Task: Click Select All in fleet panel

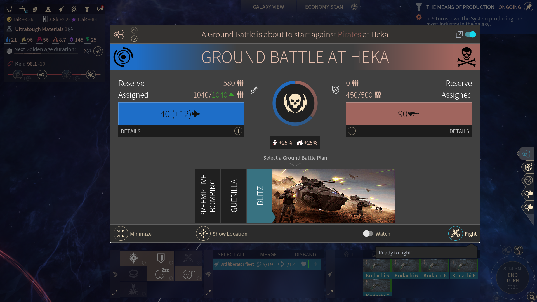Action: pyautogui.click(x=231, y=254)
